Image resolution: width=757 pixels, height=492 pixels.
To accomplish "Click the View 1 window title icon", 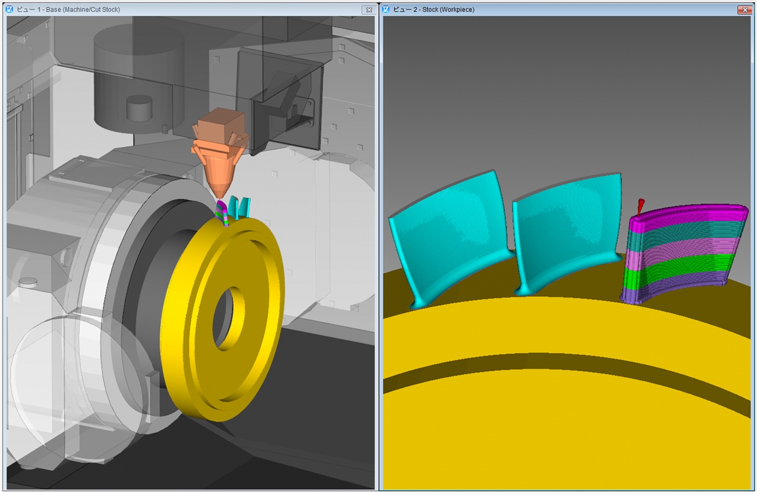I will 9,9.
